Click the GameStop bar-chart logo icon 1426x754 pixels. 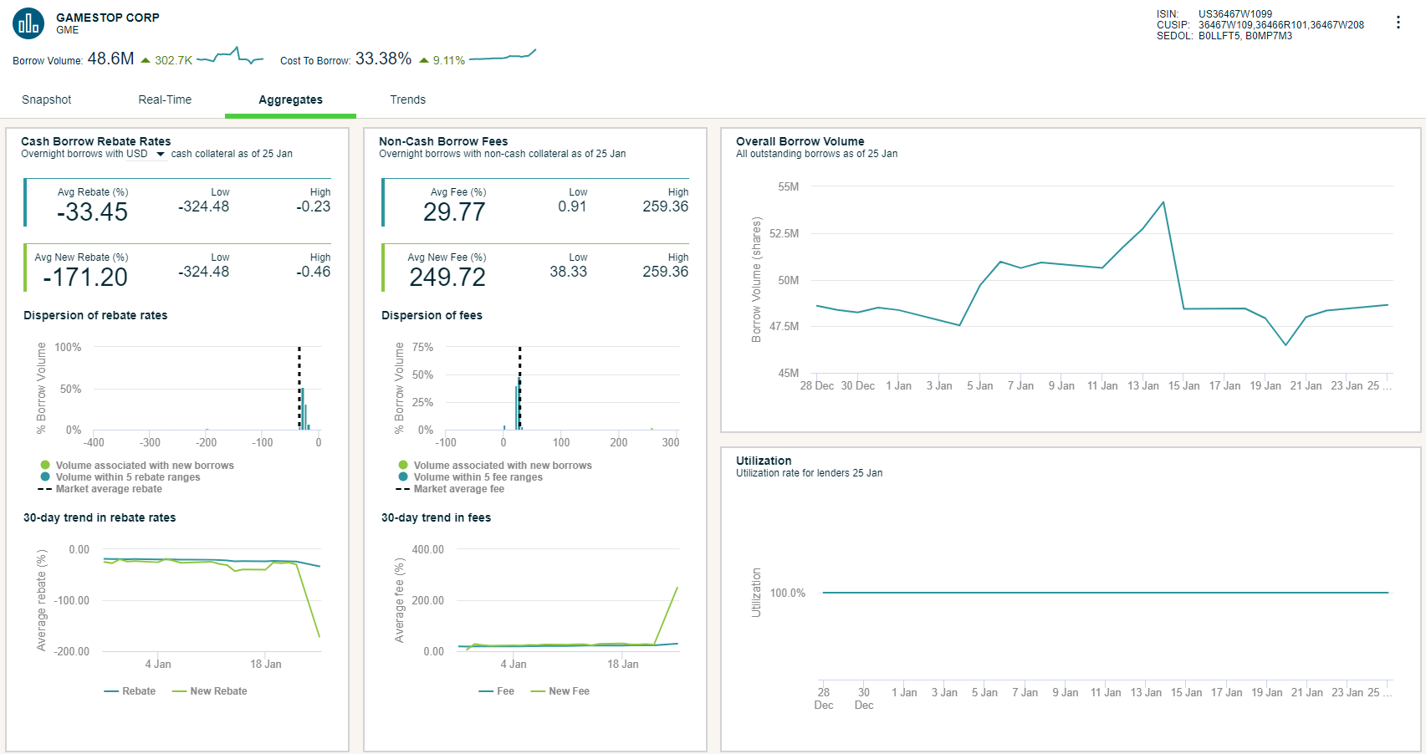pos(28,23)
